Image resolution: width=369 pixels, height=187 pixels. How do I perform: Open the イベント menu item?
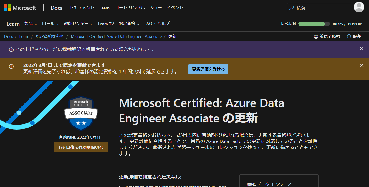[175, 8]
